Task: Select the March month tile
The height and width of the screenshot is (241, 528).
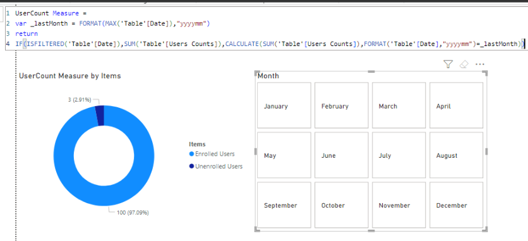Action: click(399, 105)
